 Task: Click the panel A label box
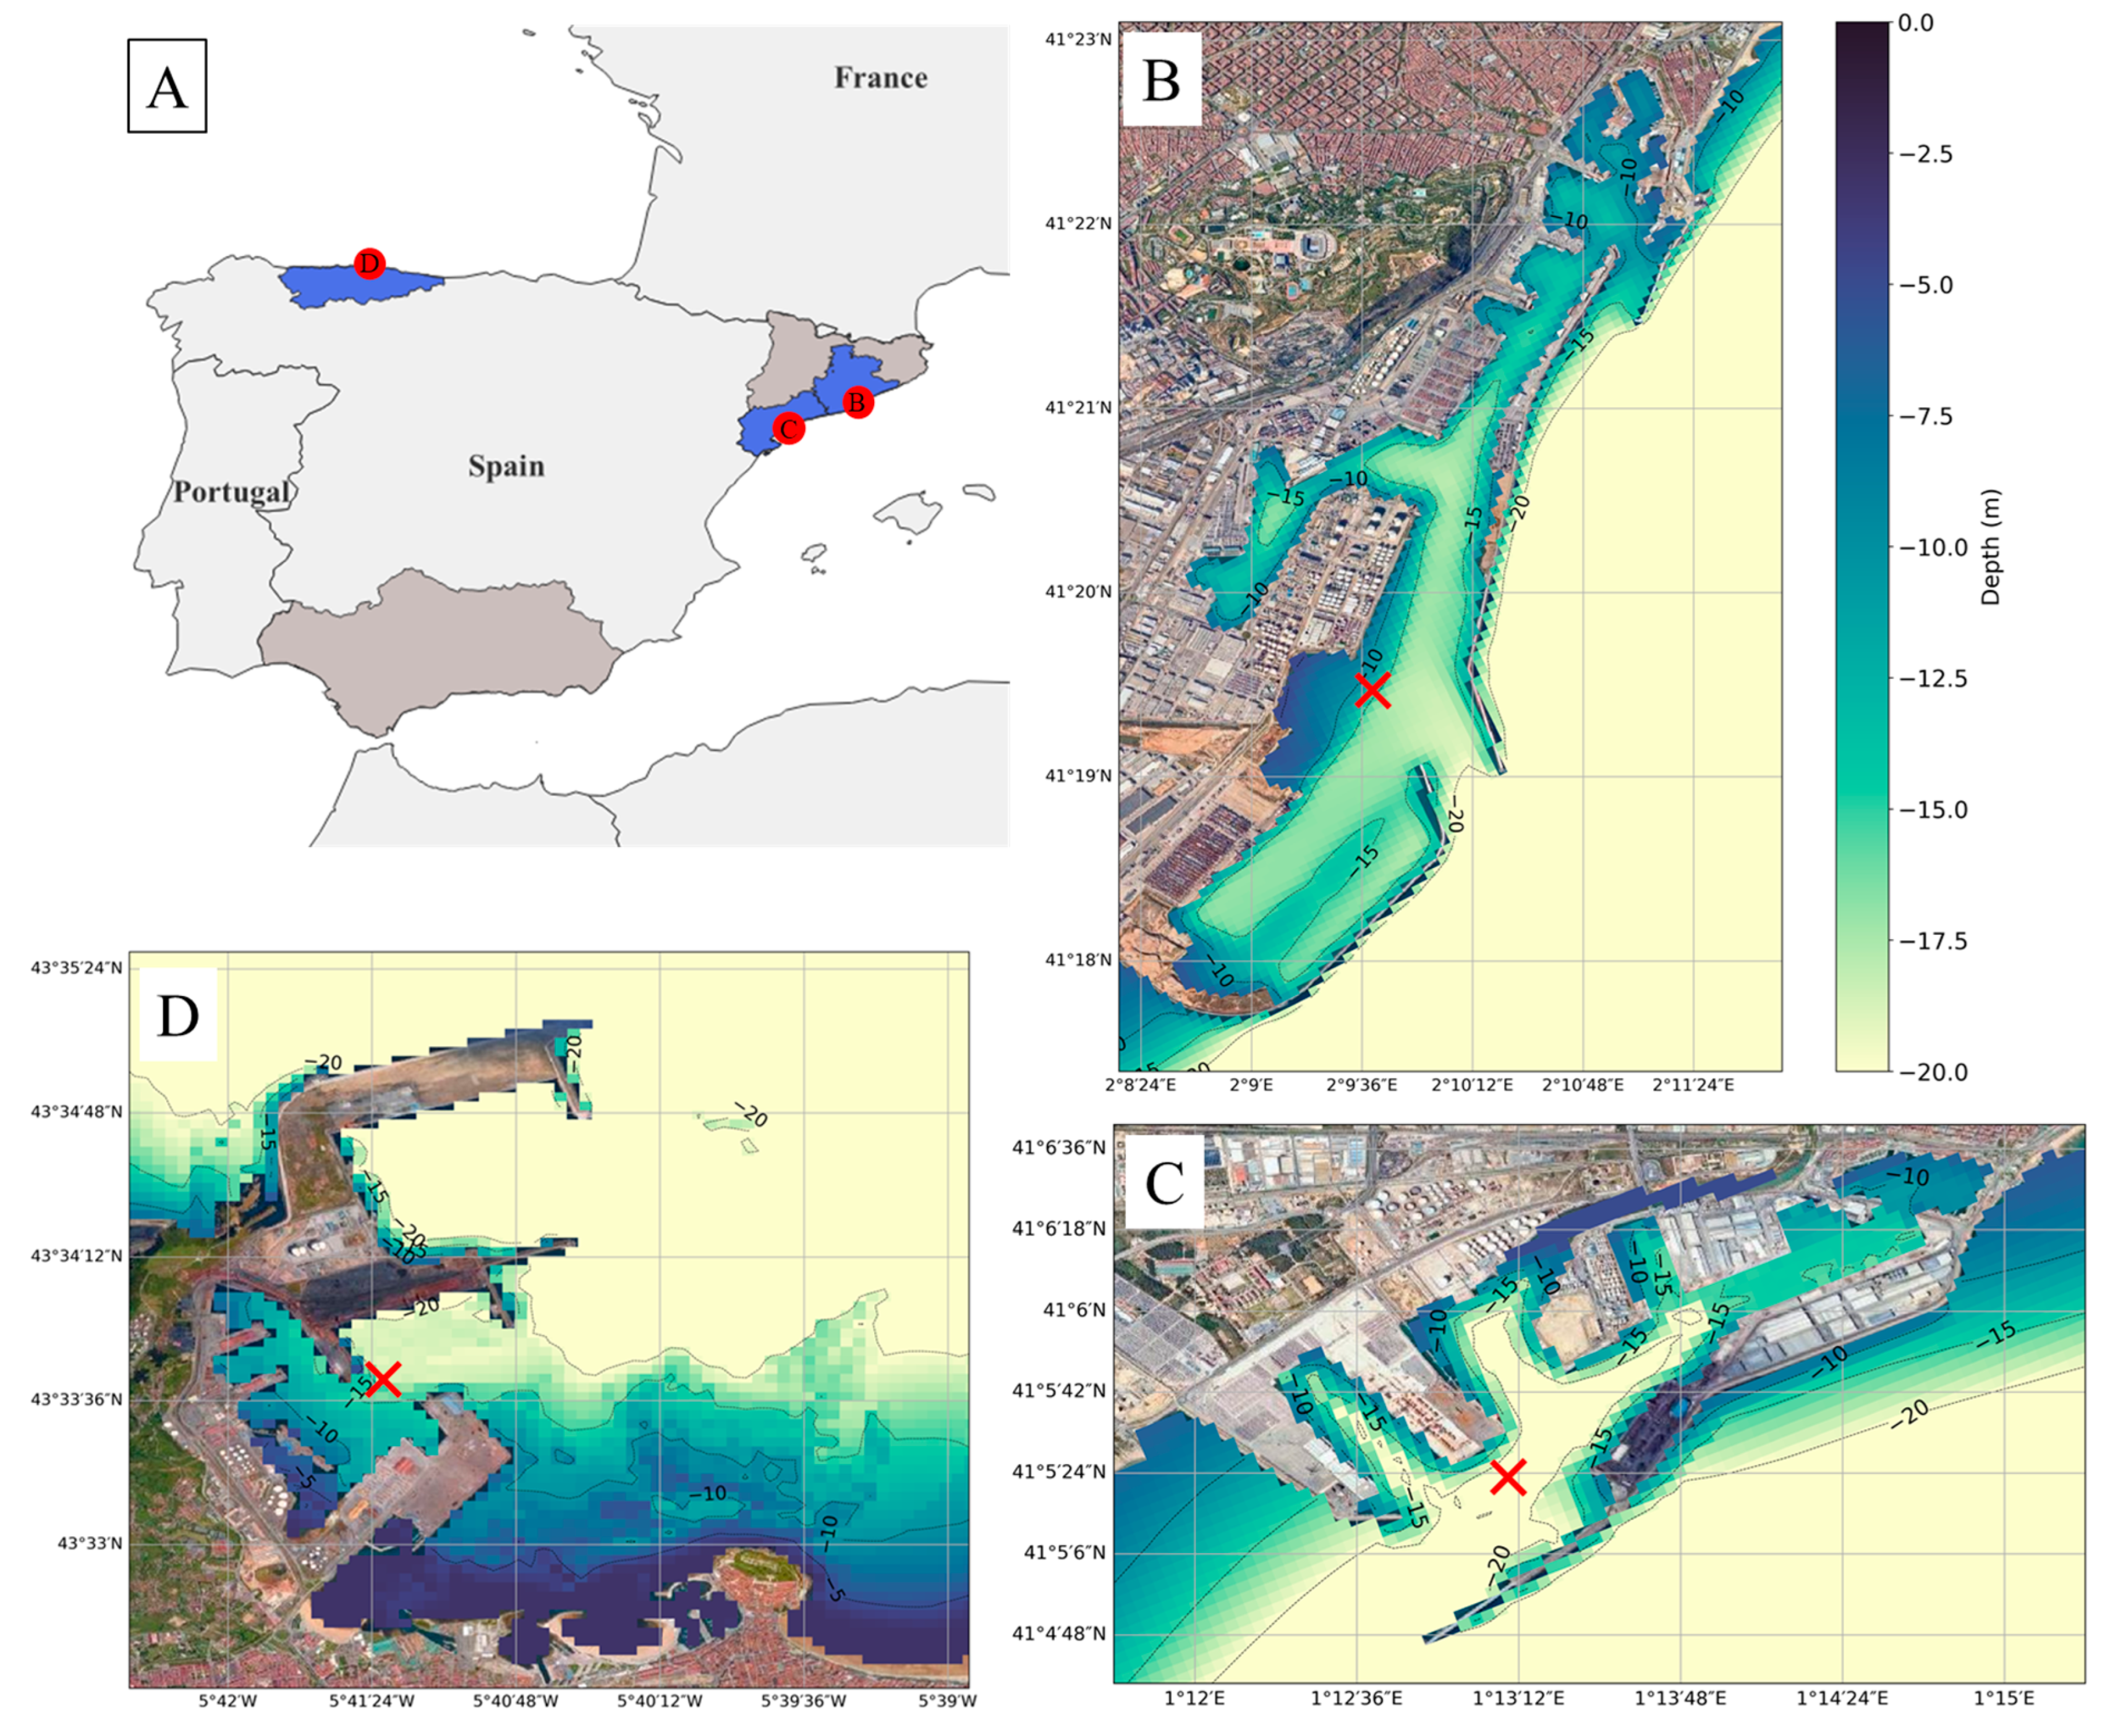click(x=167, y=87)
